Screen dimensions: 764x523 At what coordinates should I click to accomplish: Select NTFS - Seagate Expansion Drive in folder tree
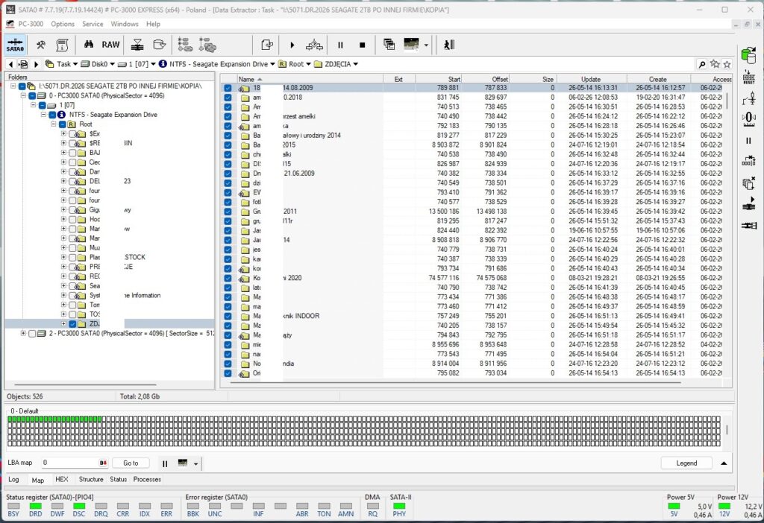pos(113,115)
